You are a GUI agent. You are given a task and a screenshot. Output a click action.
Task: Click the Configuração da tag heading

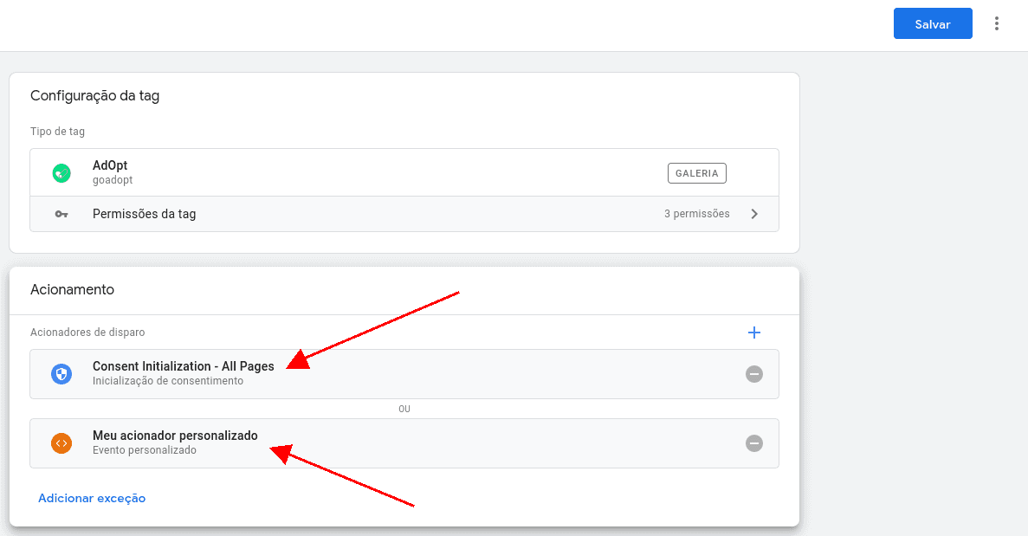click(94, 96)
